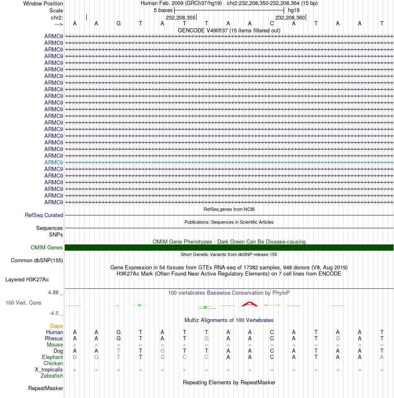
Task: Click the only C in the reference base row
Action: (272, 24)
